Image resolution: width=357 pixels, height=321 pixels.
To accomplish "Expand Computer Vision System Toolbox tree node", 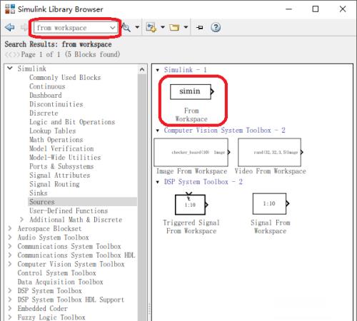I will 10,264.
